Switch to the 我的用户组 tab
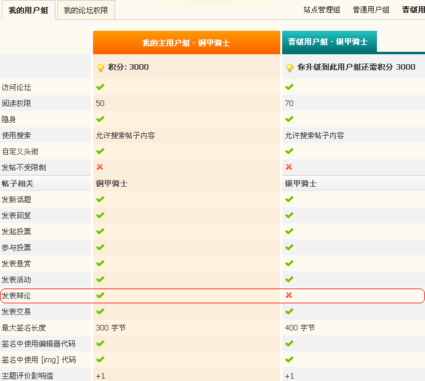The image size is (425, 381). click(x=28, y=10)
